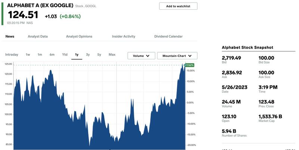
Task: Click the Stock, GOOGL ticker label
Action: [86, 6]
